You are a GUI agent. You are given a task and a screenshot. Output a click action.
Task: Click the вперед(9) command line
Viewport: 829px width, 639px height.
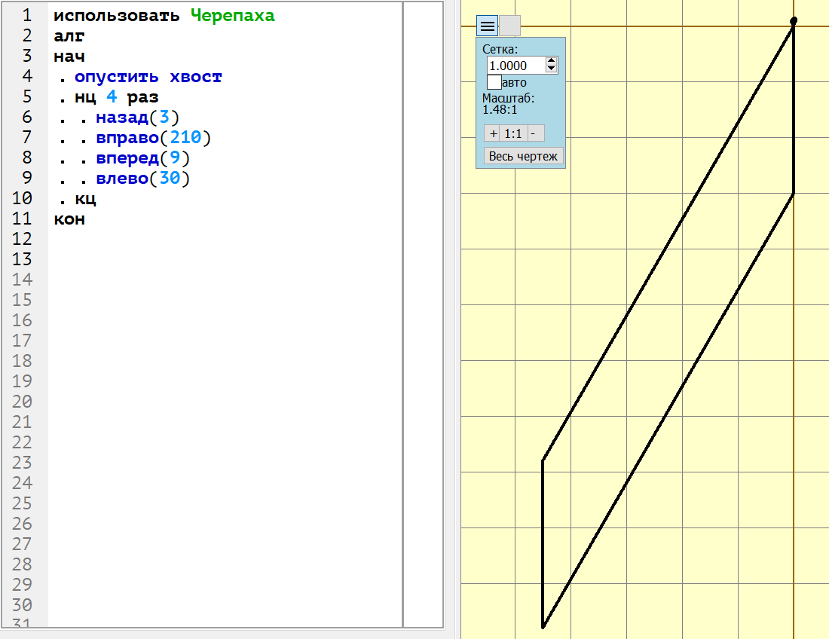pos(142,158)
